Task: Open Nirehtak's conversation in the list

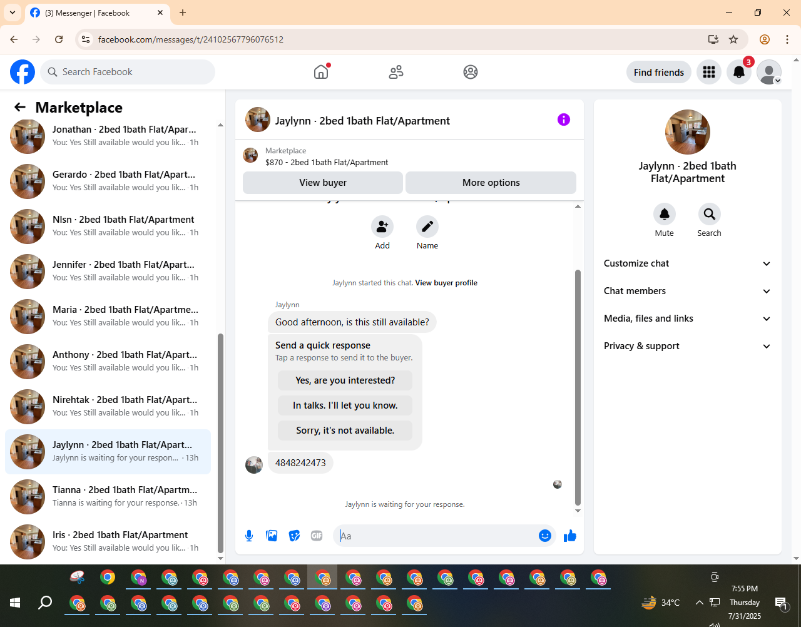Action: (x=108, y=406)
